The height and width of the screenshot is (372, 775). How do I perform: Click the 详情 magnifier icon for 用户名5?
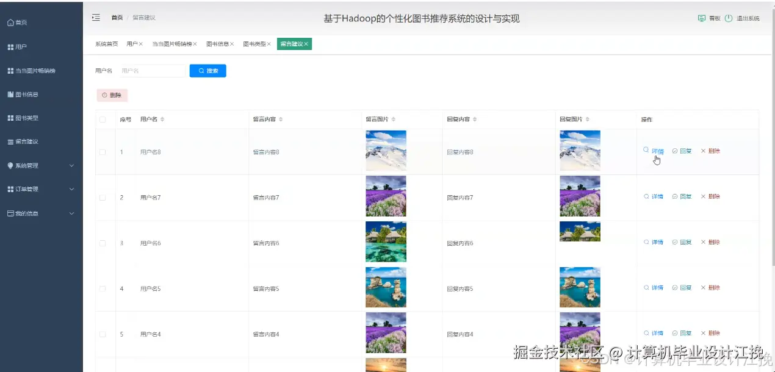pos(646,287)
